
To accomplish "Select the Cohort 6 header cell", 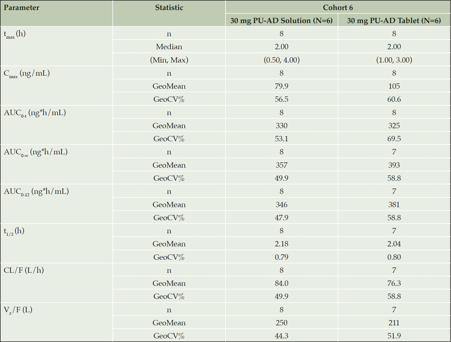I will pyautogui.click(x=338, y=8).
